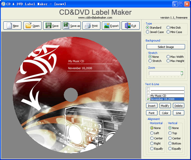Set horizontal alignment to Center
Image resolution: width=191 pixels, height=160 pixels.
pyautogui.click(x=152, y=138)
